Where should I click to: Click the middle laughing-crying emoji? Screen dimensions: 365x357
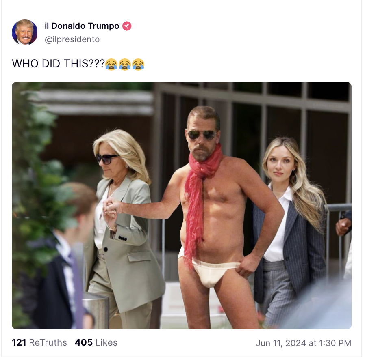click(125, 65)
